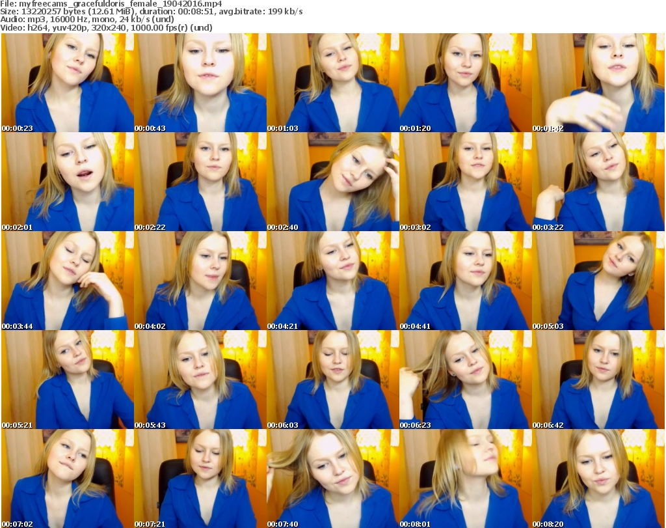Pick the frame at 00:04:21

(x=332, y=281)
